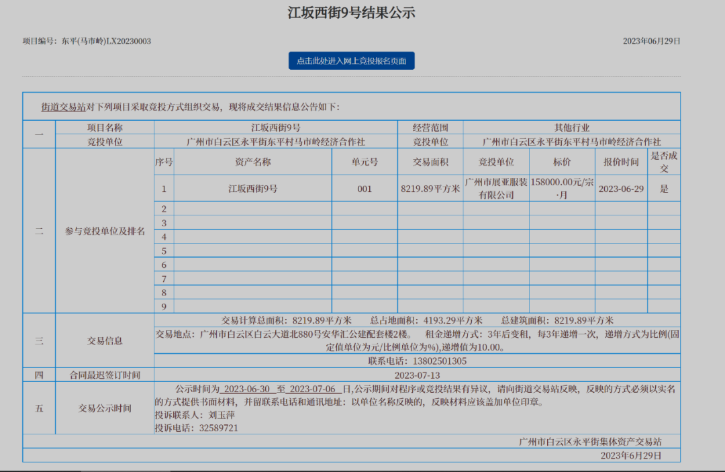Click the contract date 2023-07-13
This screenshot has height=472, width=725.
pos(417,375)
